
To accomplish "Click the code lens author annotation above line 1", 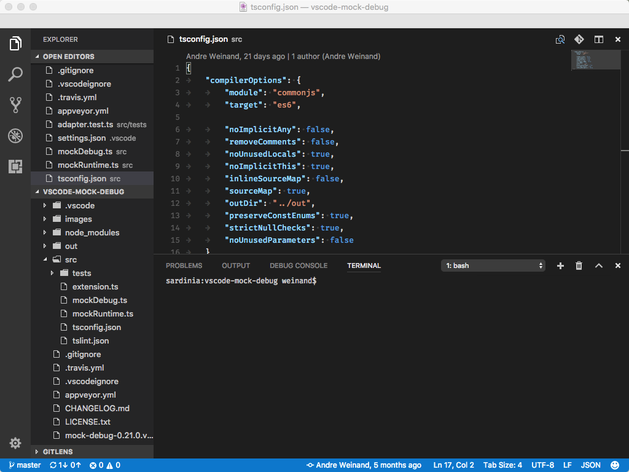I will pos(283,57).
